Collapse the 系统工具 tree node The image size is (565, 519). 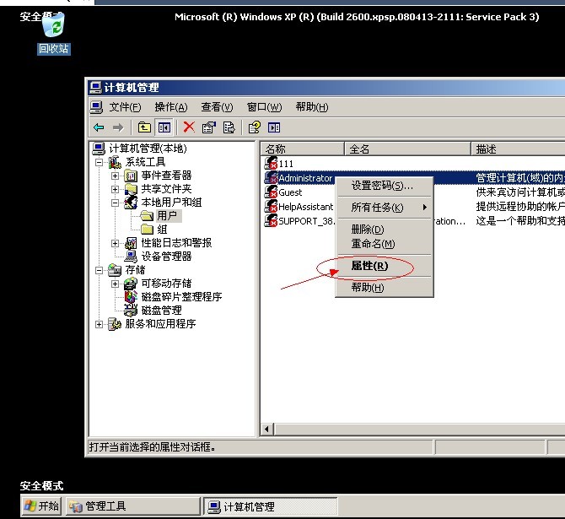100,162
